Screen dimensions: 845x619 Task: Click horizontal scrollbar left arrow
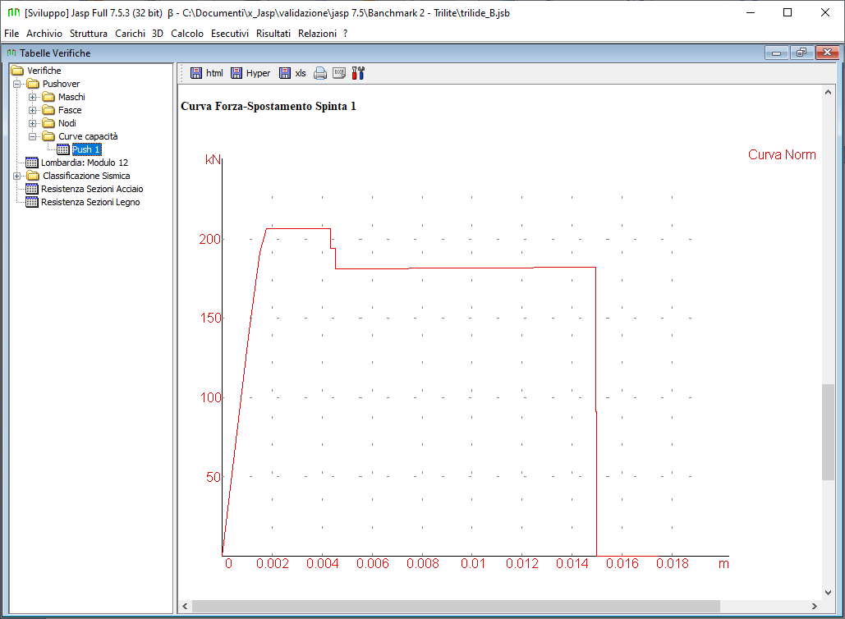185,606
